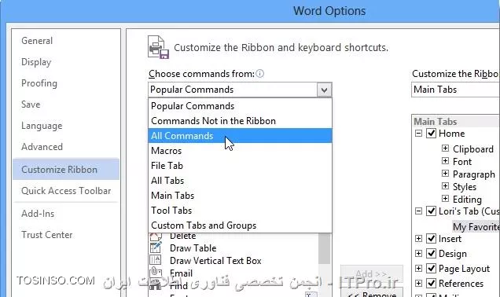Click the Remove button
This screenshot has width=500, height=297.
372,292
